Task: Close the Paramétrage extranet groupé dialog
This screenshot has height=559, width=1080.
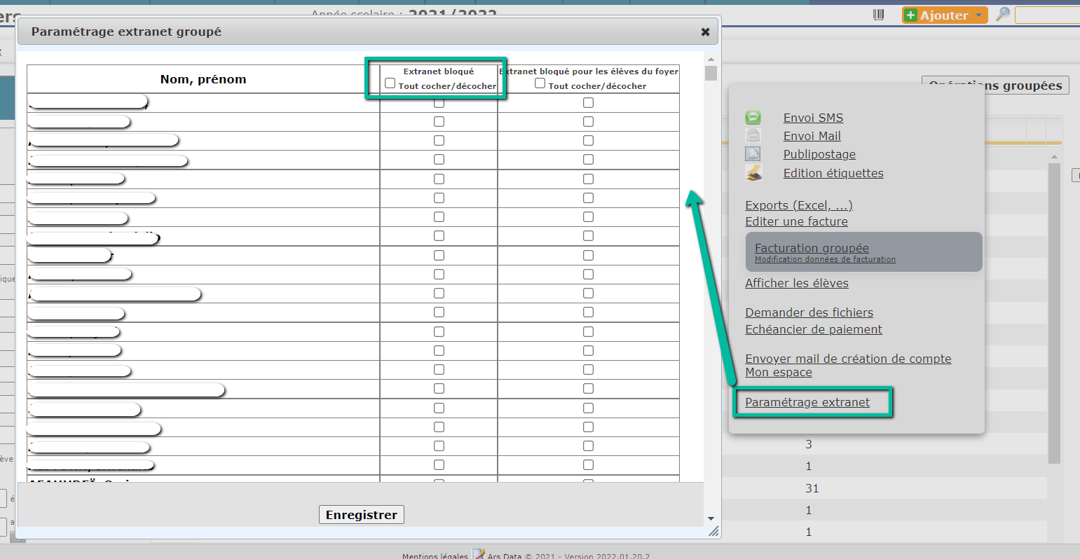Action: click(705, 32)
